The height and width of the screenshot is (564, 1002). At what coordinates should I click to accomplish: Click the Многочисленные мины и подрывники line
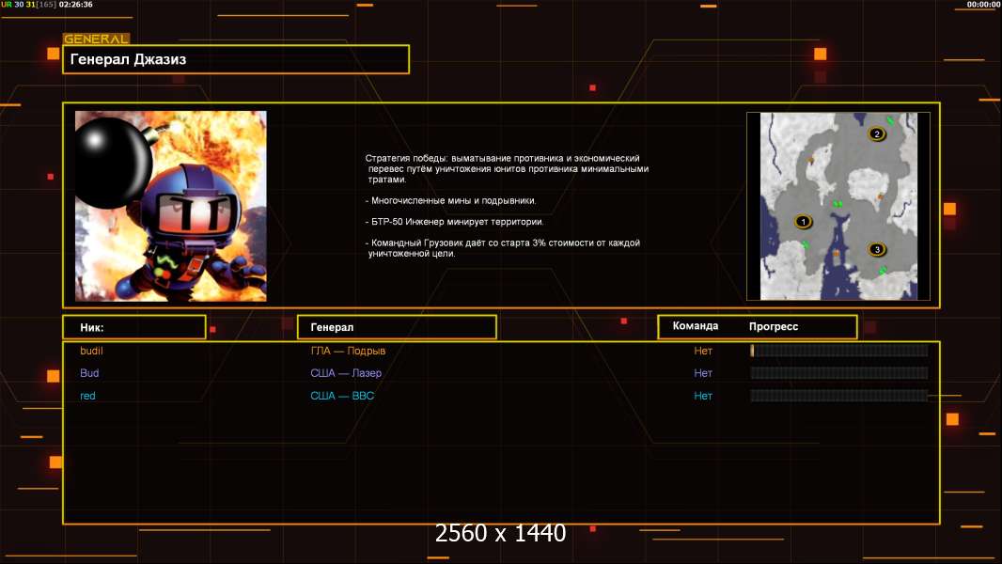pyautogui.click(x=451, y=200)
